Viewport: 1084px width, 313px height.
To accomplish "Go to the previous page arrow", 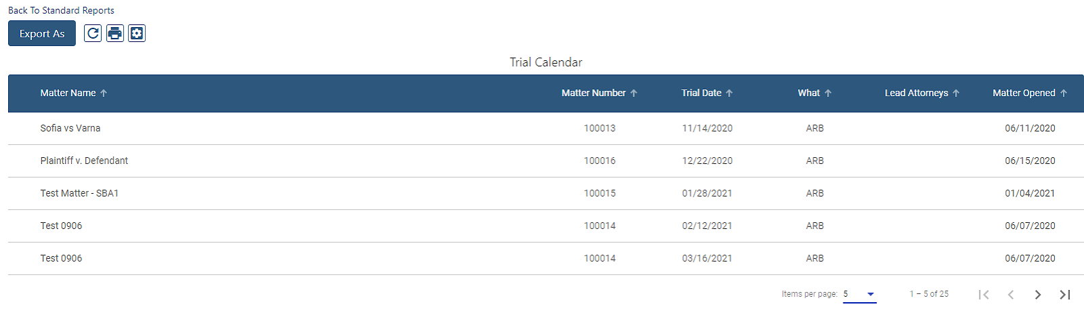I will pos(1010,294).
